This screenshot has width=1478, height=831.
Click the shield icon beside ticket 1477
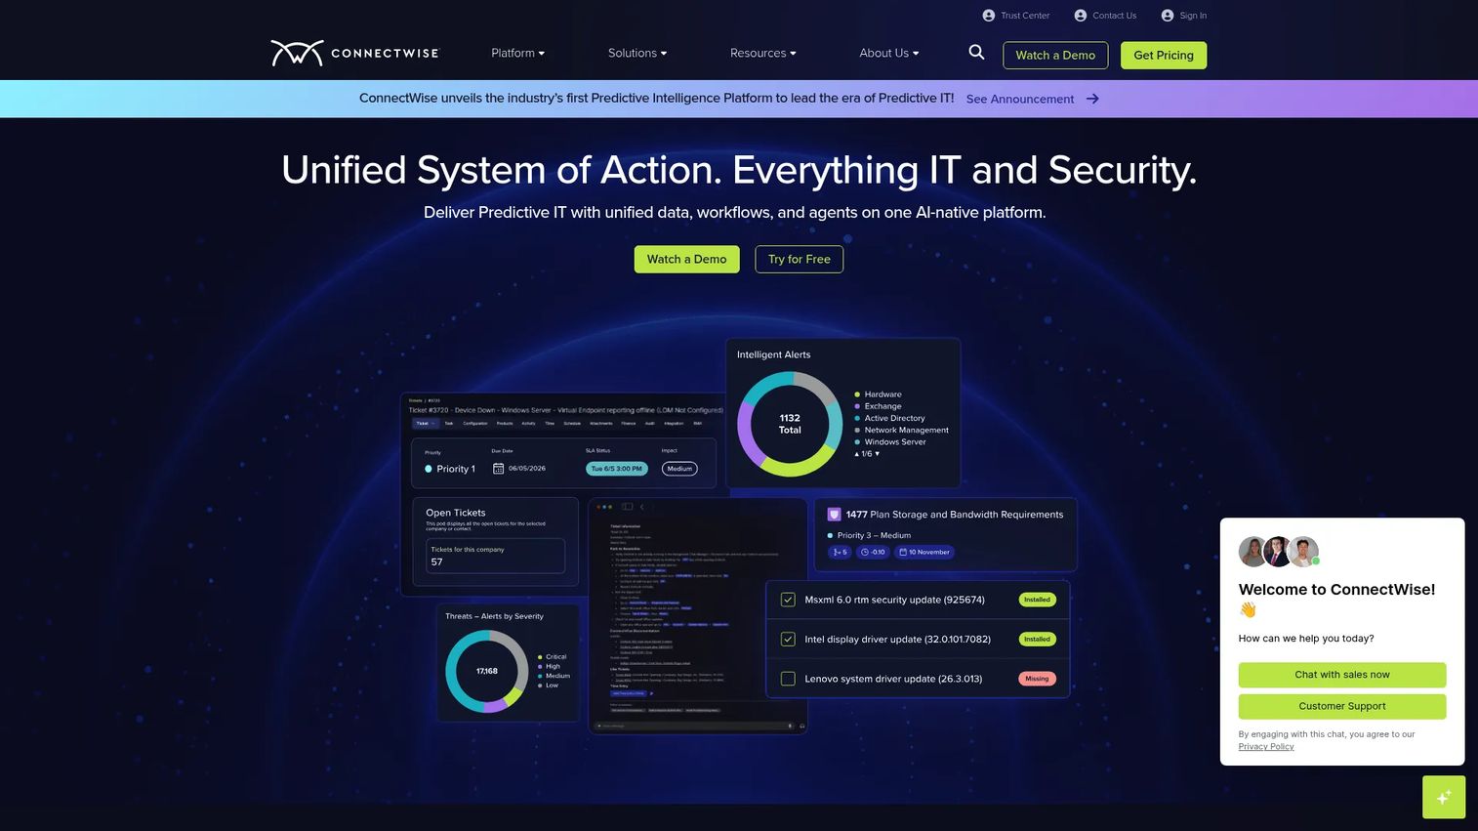tap(835, 515)
